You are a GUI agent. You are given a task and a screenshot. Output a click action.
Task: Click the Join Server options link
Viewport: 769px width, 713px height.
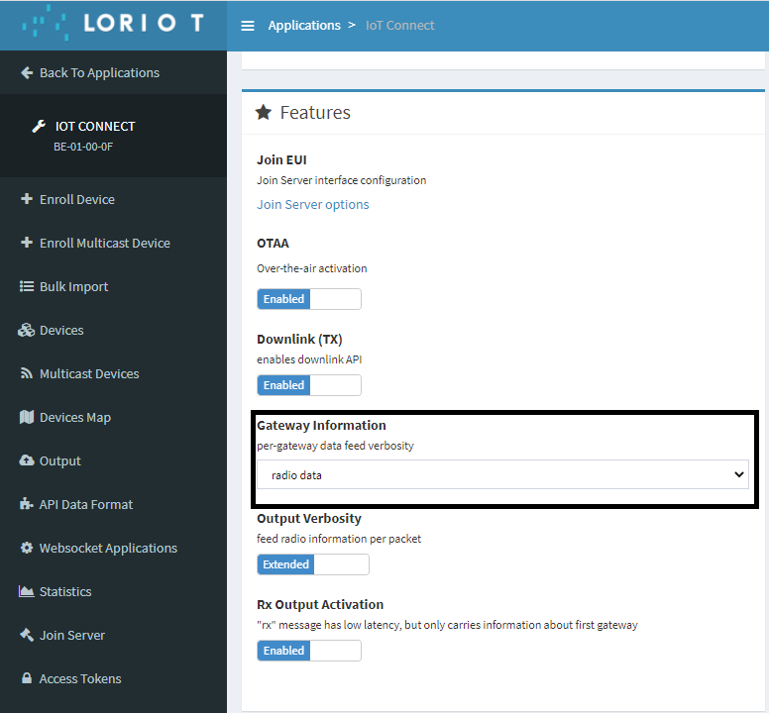click(313, 204)
